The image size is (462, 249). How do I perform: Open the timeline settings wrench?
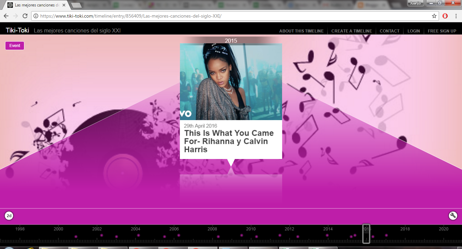(453, 216)
